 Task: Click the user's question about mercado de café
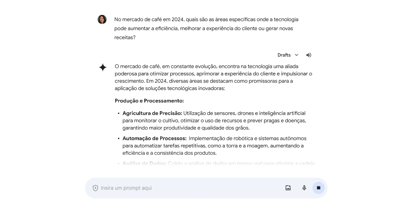click(x=206, y=28)
